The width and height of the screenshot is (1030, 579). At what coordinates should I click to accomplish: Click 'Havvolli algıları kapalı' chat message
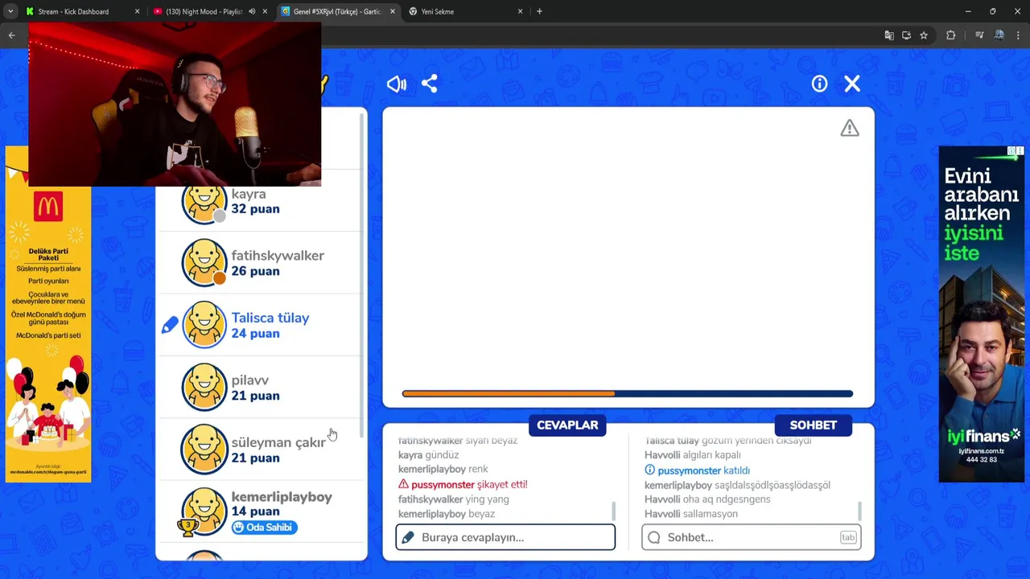point(693,455)
